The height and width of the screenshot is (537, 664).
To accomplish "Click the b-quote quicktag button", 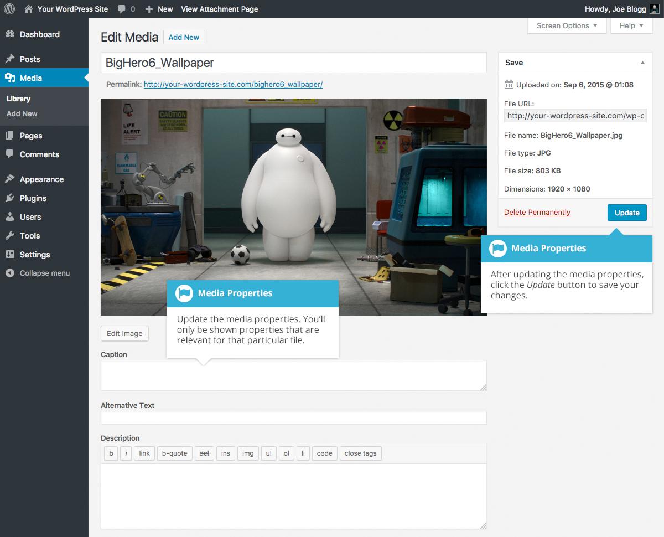I will 174,453.
